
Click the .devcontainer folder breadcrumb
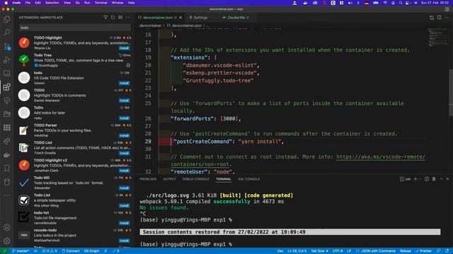pyautogui.click(x=150, y=25)
